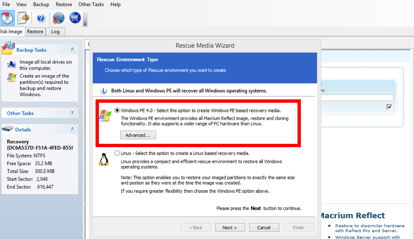
Task: Open the notepad-with-gear toolbar icon
Action: [23, 18]
